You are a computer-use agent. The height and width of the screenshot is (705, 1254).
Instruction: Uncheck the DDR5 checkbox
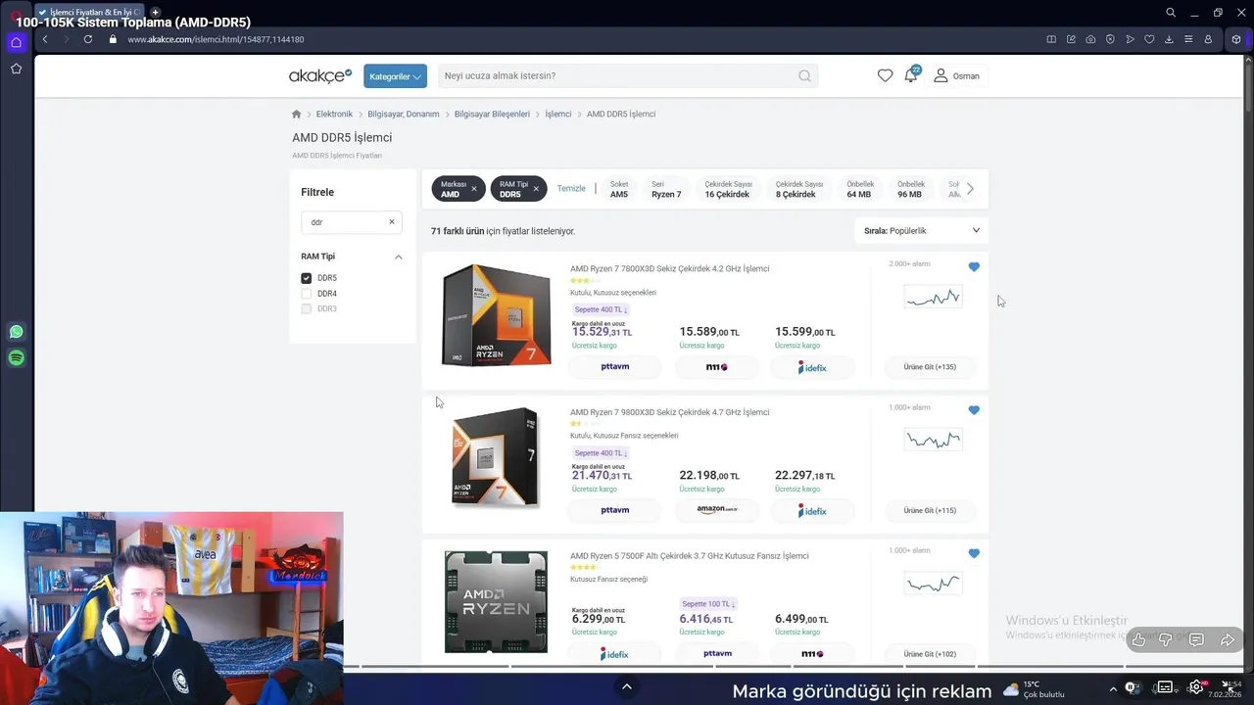[307, 278]
